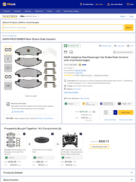136x182 pixels.
Task: Uncheck the Rear Left Brake Caliper checkbox
Action: (x=81, y=134)
